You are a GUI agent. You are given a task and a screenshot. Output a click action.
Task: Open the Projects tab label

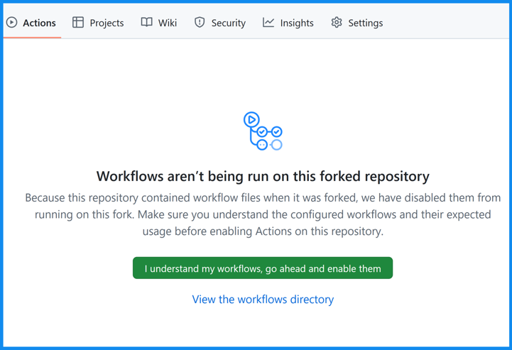pos(107,23)
